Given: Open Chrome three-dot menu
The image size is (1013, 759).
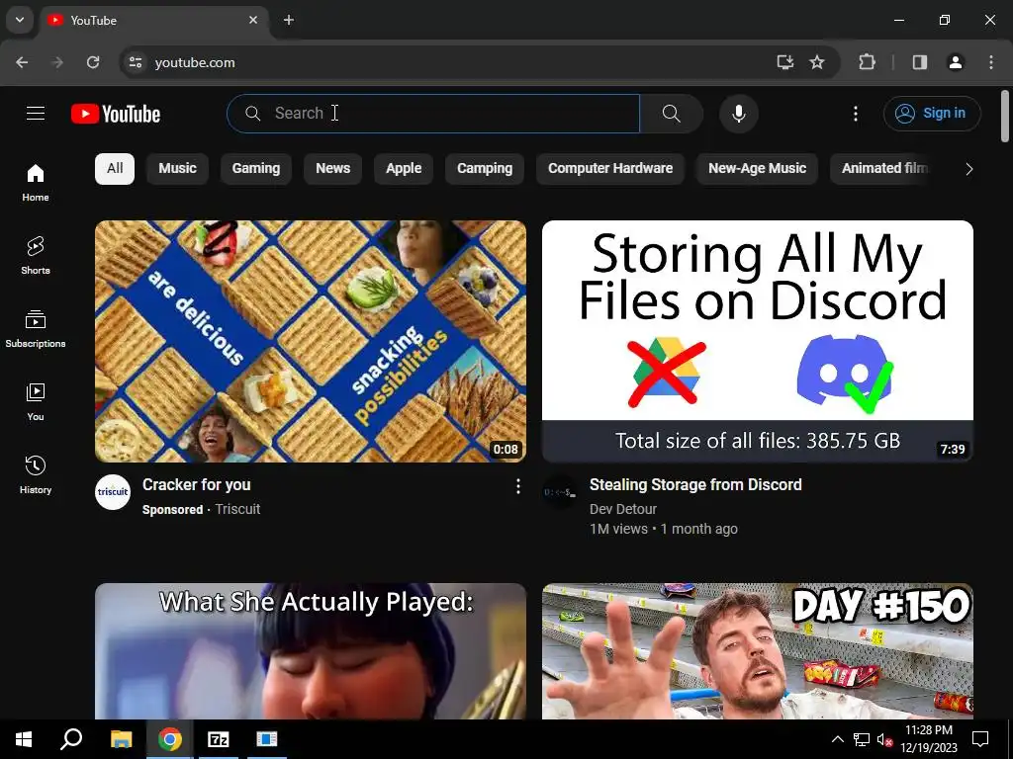Looking at the screenshot, I should coord(991,62).
